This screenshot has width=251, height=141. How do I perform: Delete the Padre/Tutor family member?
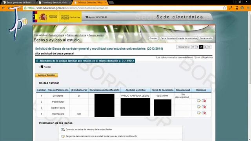click(x=204, y=101)
